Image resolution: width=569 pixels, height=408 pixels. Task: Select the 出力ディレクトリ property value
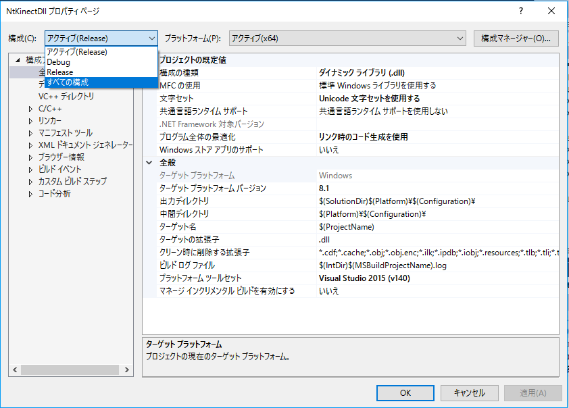397,201
